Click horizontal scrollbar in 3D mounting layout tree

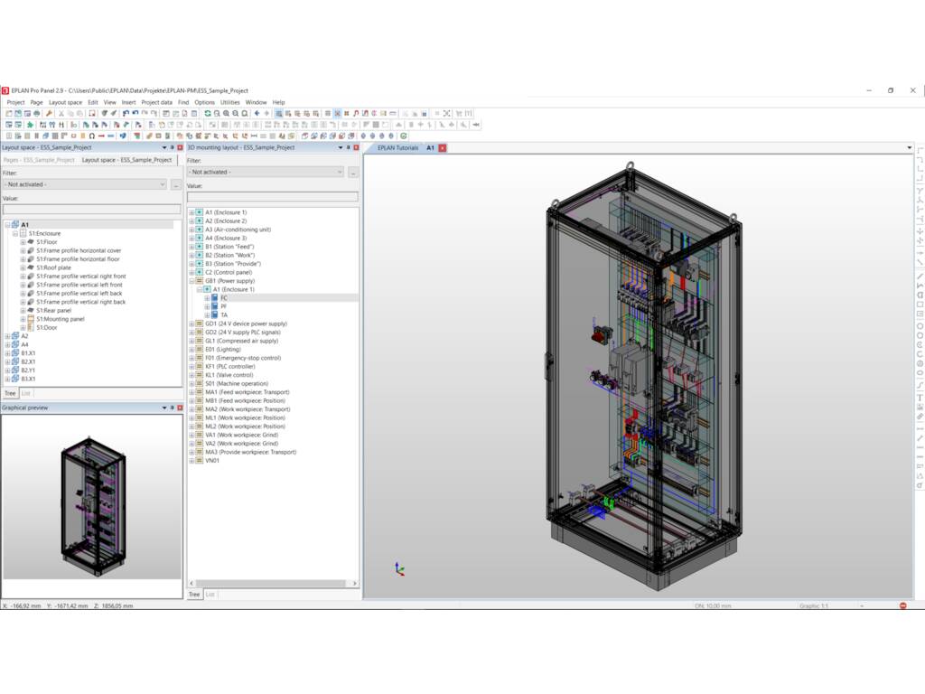pos(271,583)
